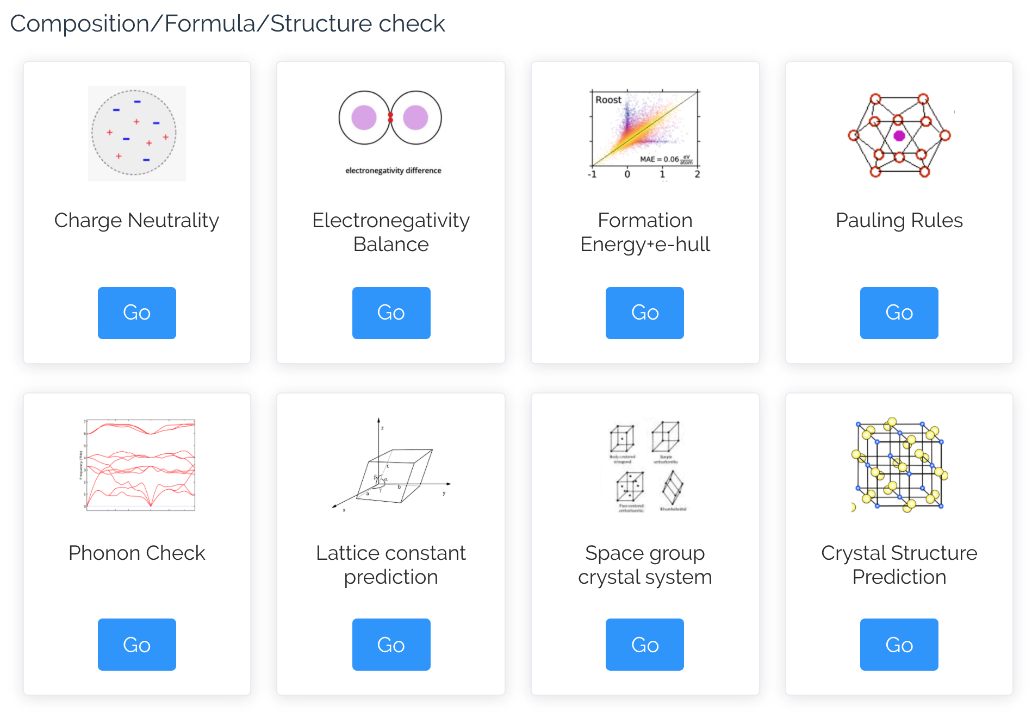Viewport: 1032px width, 712px height.
Task: Click the lattice unit cell axes diagram
Action: [390, 465]
